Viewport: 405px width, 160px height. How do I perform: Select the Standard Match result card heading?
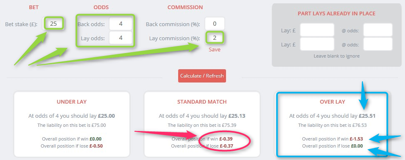[202, 102]
